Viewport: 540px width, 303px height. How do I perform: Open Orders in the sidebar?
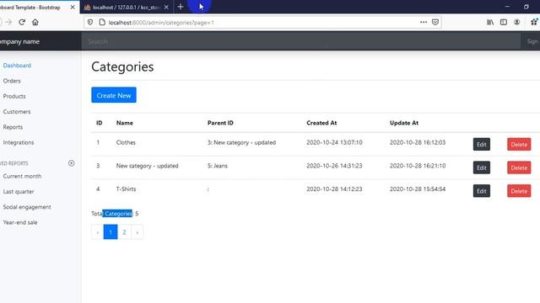pyautogui.click(x=12, y=81)
